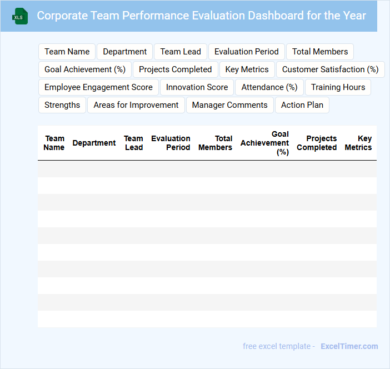Viewport: 390px width, 369px height.
Task: Select the Team Name tag
Action: point(67,52)
